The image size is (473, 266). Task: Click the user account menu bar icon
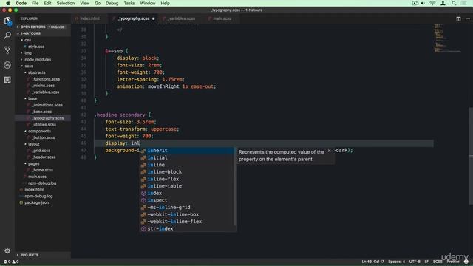443,3
